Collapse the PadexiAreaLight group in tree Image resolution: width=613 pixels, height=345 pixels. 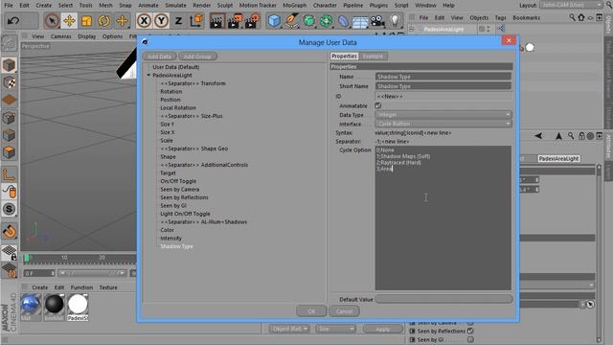pyautogui.click(x=149, y=75)
